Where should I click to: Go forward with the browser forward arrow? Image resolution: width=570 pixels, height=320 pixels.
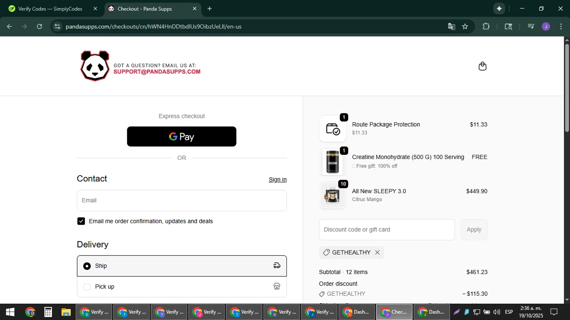pos(24,27)
